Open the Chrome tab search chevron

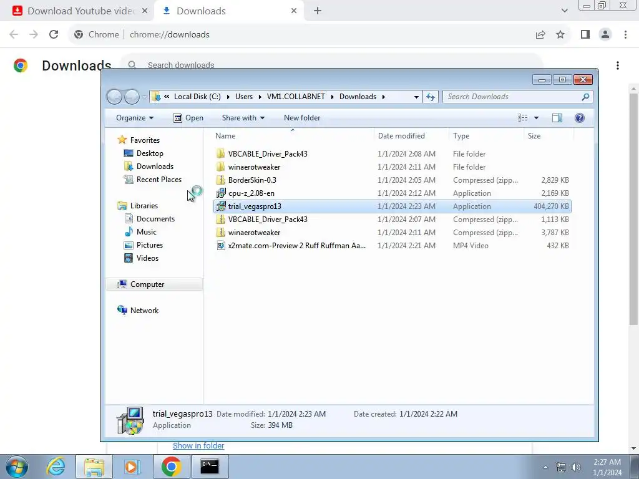click(x=564, y=11)
